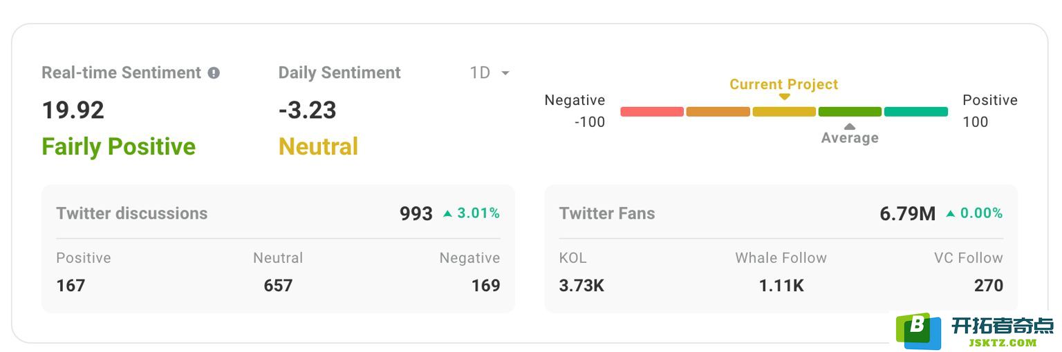Click the gray Average marker triangle
Screen dimensions: 1062x352
[850, 126]
